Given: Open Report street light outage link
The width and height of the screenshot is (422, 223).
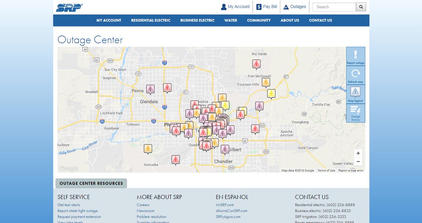Looking at the screenshot, I should pyautogui.click(x=77, y=211).
